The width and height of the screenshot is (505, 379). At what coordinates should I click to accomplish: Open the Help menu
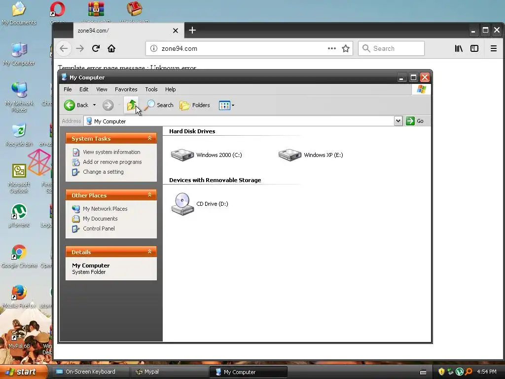pyautogui.click(x=170, y=89)
